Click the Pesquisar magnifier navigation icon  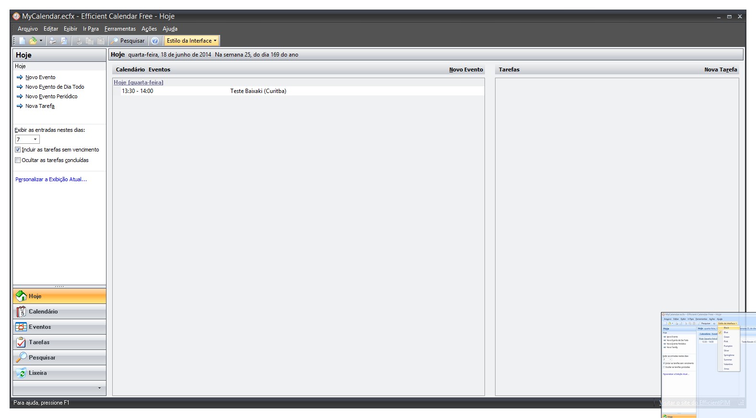[x=21, y=358]
